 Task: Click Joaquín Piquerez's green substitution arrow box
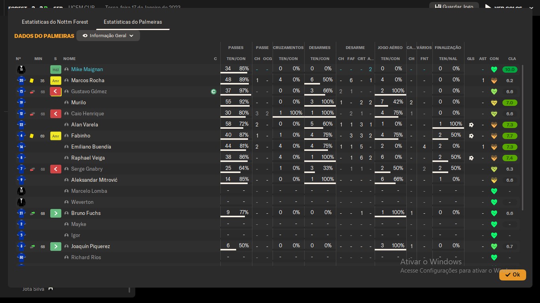point(56,247)
